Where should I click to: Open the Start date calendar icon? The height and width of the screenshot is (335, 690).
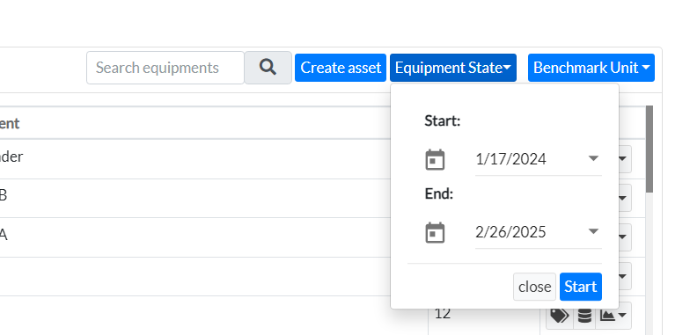[435, 159]
